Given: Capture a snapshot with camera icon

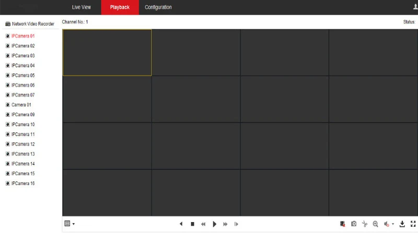Looking at the screenshot, I should pyautogui.click(x=354, y=224).
